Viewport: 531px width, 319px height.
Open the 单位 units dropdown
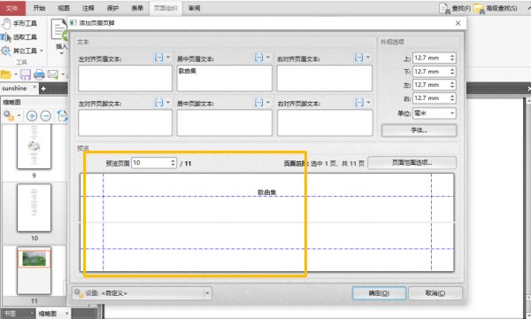pos(435,113)
